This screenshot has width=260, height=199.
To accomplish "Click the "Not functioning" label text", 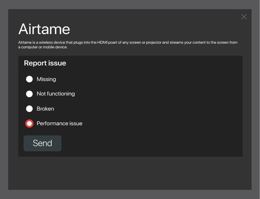I will click(56, 94).
